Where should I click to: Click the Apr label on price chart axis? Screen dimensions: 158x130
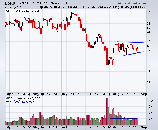10,94
